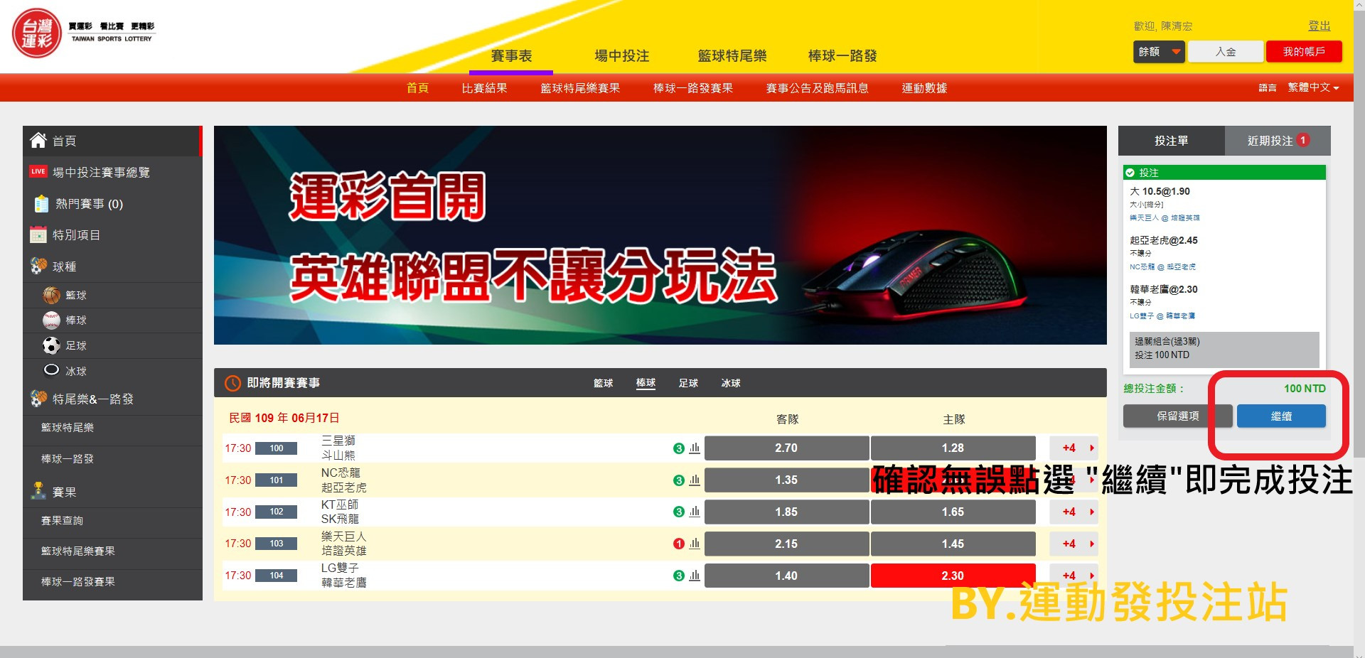Open 賽事公告及跑馬訊息 in nav bar

[x=817, y=88]
